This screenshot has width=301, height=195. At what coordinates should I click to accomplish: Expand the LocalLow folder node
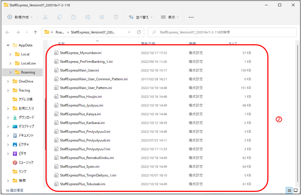coord(11,63)
